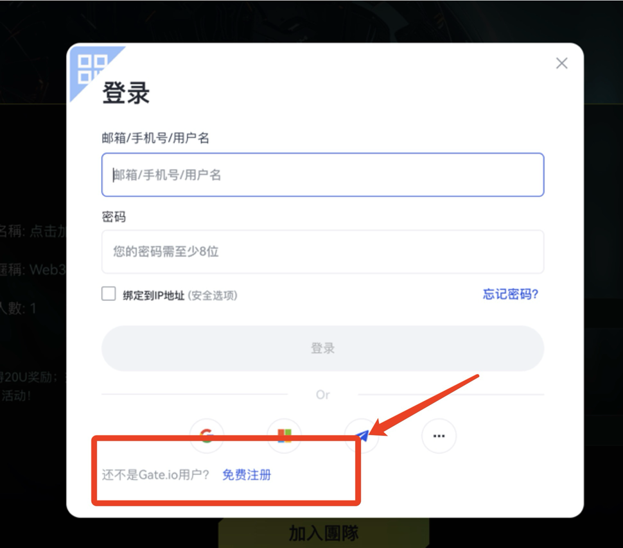Image resolution: width=623 pixels, height=548 pixels.
Task: Click the Or divider text
Action: point(322,395)
